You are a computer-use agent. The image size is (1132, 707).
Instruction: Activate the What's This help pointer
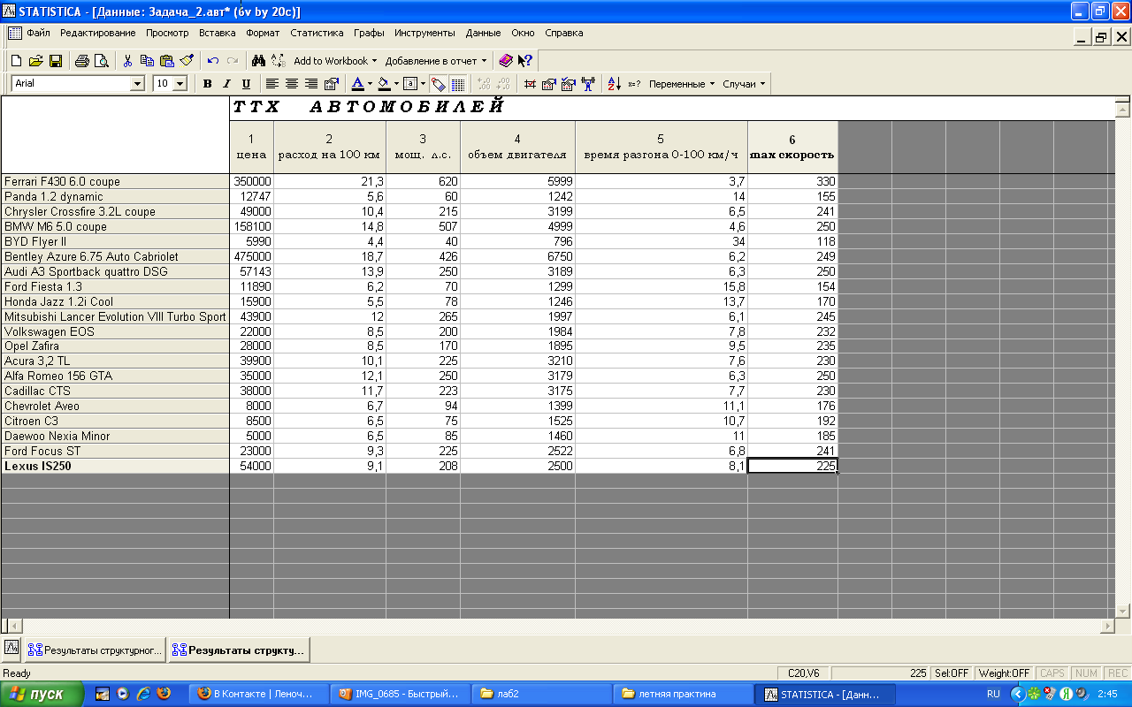[525, 61]
